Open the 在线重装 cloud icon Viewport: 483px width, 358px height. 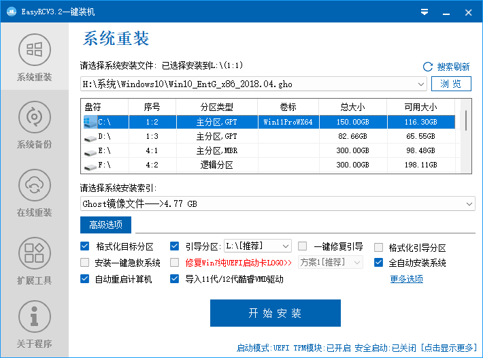point(34,185)
